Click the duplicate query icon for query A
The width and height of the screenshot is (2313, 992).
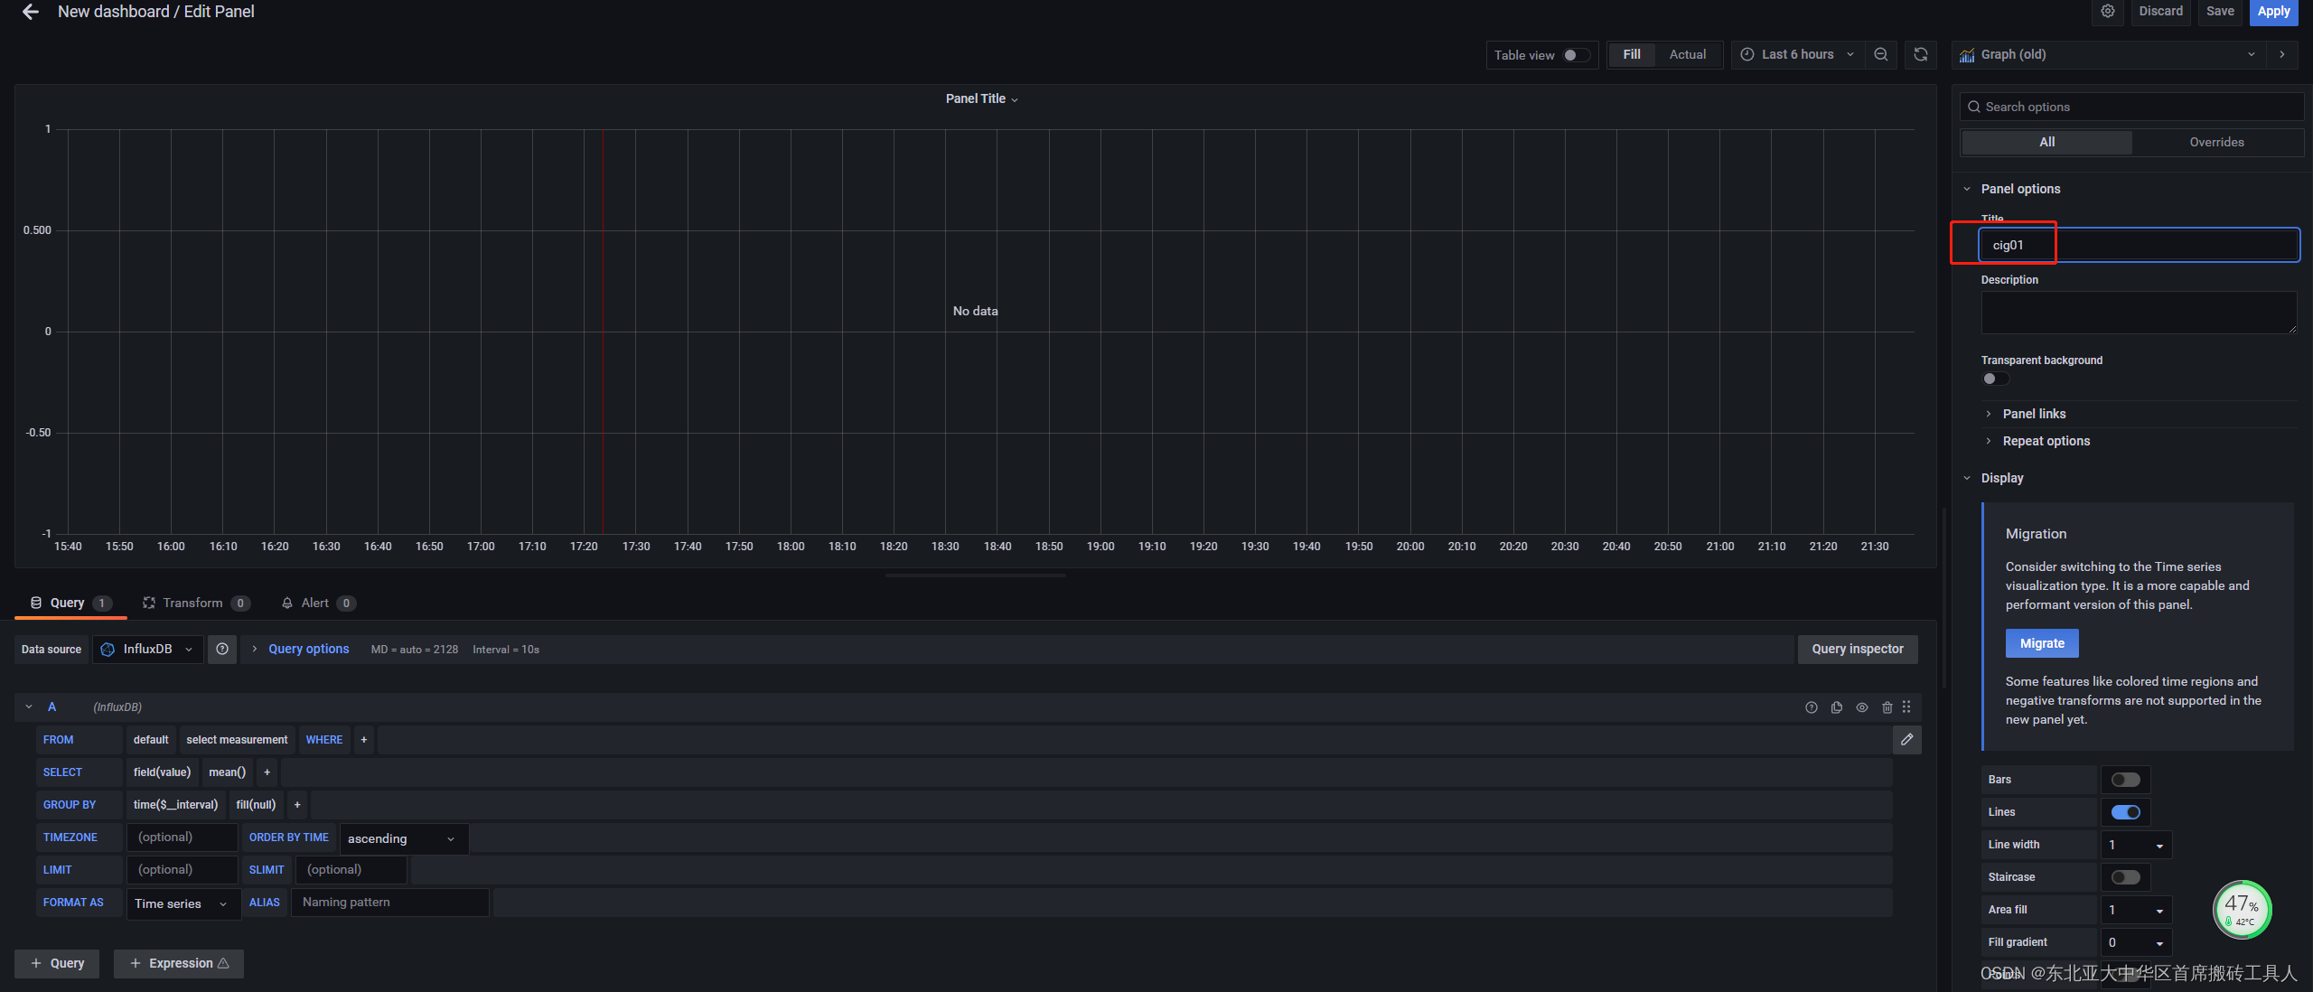point(1837,707)
